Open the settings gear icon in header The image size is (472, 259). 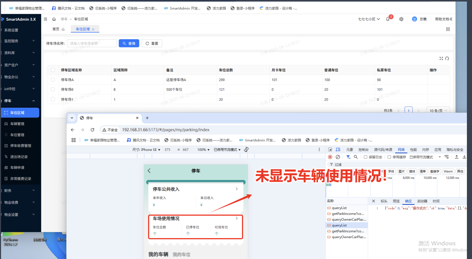coord(401,19)
